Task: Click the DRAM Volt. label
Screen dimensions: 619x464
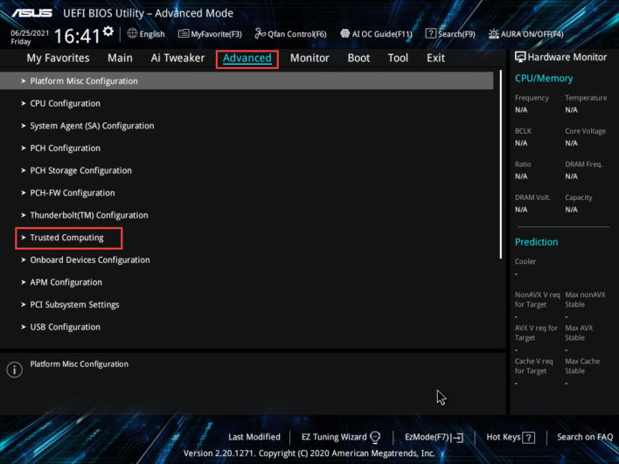Action: point(532,197)
